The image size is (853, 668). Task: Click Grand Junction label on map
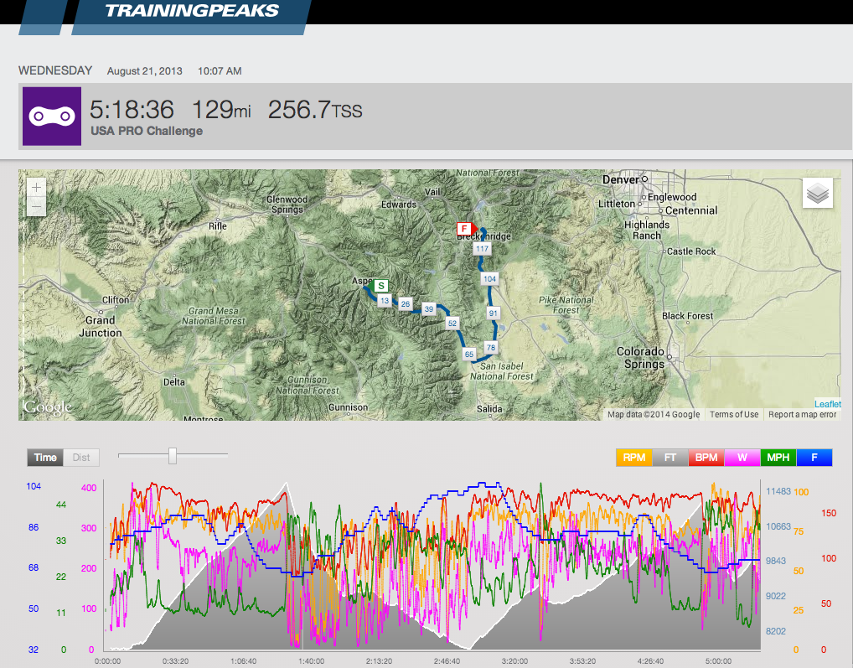tap(101, 326)
